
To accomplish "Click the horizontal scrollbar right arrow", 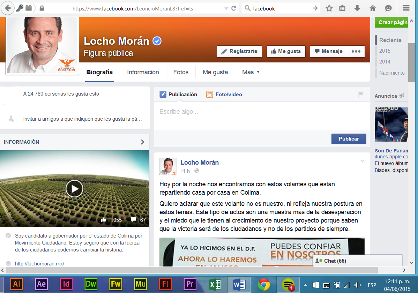I will click(404, 270).
